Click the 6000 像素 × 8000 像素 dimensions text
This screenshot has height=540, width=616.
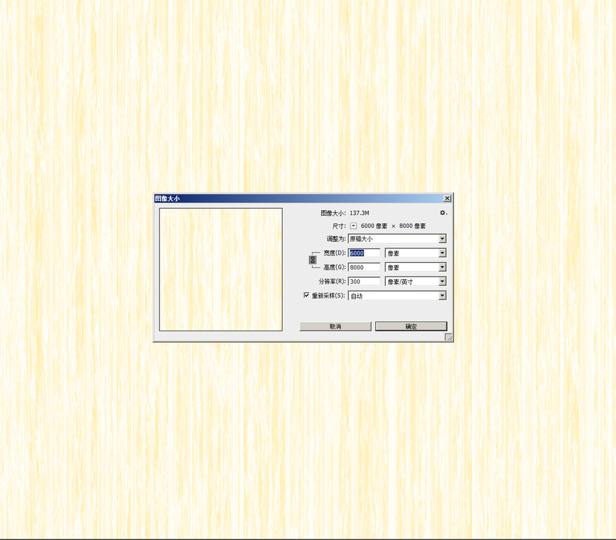tap(393, 226)
